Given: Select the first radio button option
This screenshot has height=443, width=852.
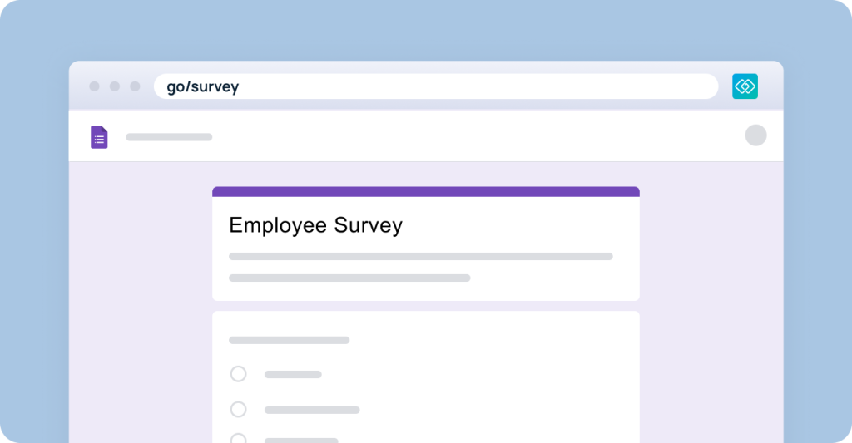Looking at the screenshot, I should tap(239, 374).
